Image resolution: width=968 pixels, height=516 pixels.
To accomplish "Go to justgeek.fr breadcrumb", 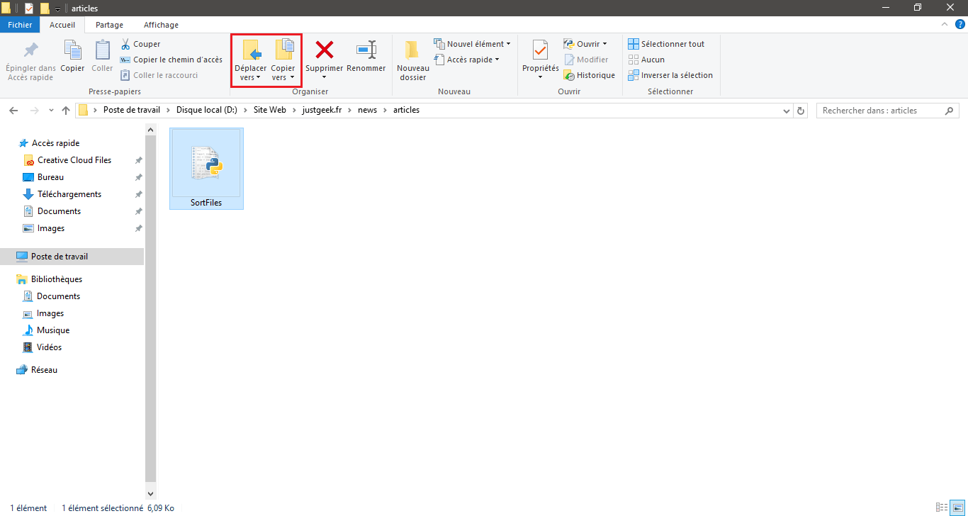I will pos(323,111).
